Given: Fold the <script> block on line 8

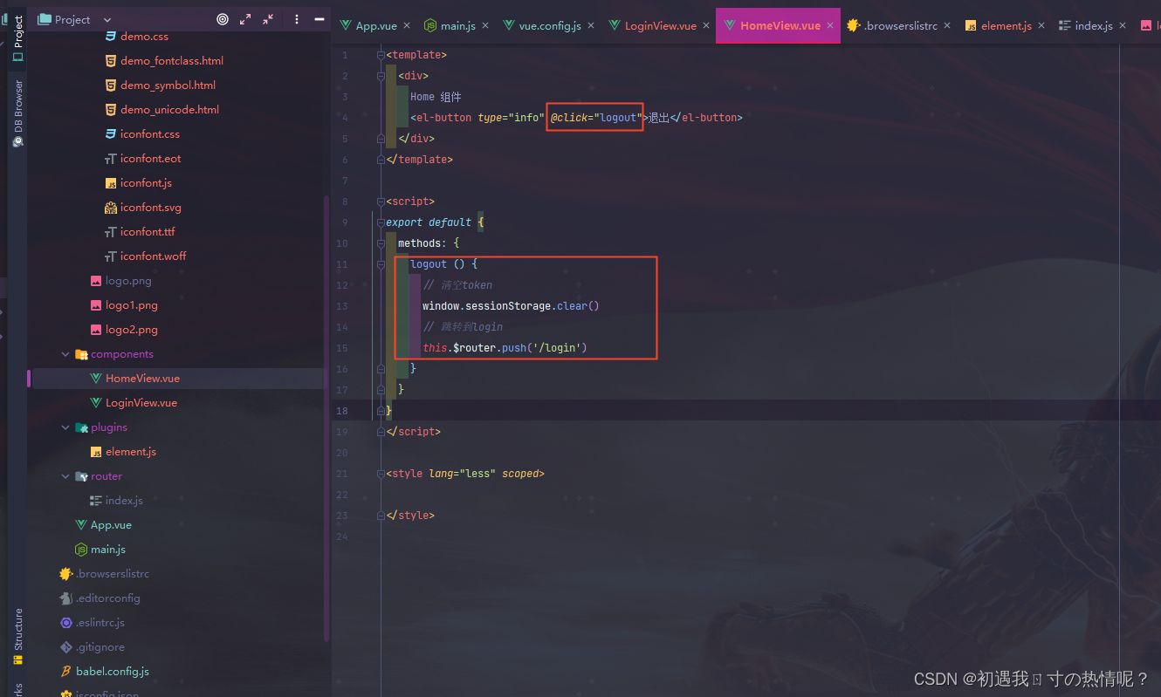Looking at the screenshot, I should [x=380, y=202].
